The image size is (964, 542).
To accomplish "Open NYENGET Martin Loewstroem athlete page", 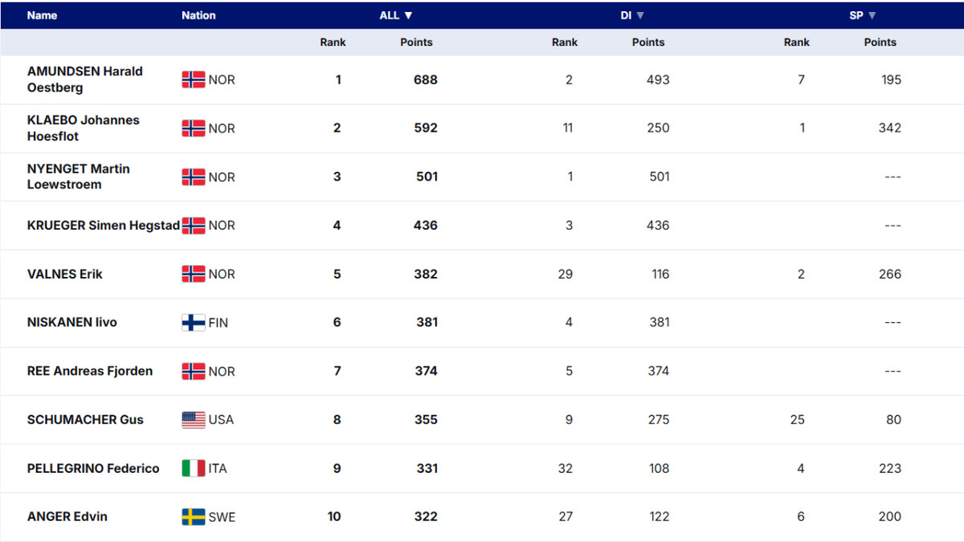I will [x=78, y=176].
